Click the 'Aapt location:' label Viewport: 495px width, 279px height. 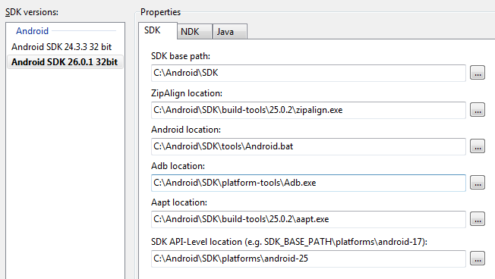[179, 202]
